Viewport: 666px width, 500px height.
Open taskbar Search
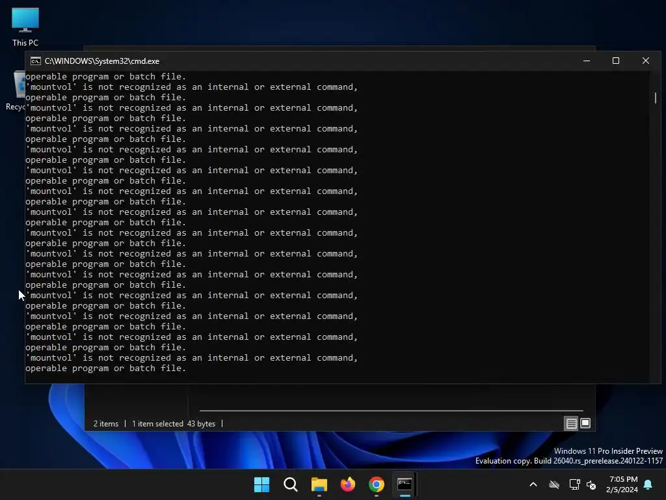[291, 484]
